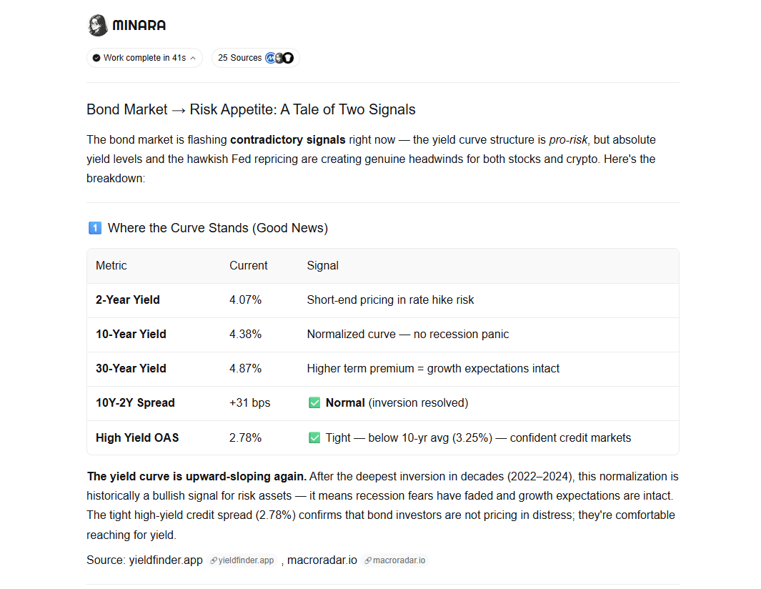Click green checkmark in 10Y-2Y Spread row
This screenshot has width=761, height=589.
click(314, 403)
